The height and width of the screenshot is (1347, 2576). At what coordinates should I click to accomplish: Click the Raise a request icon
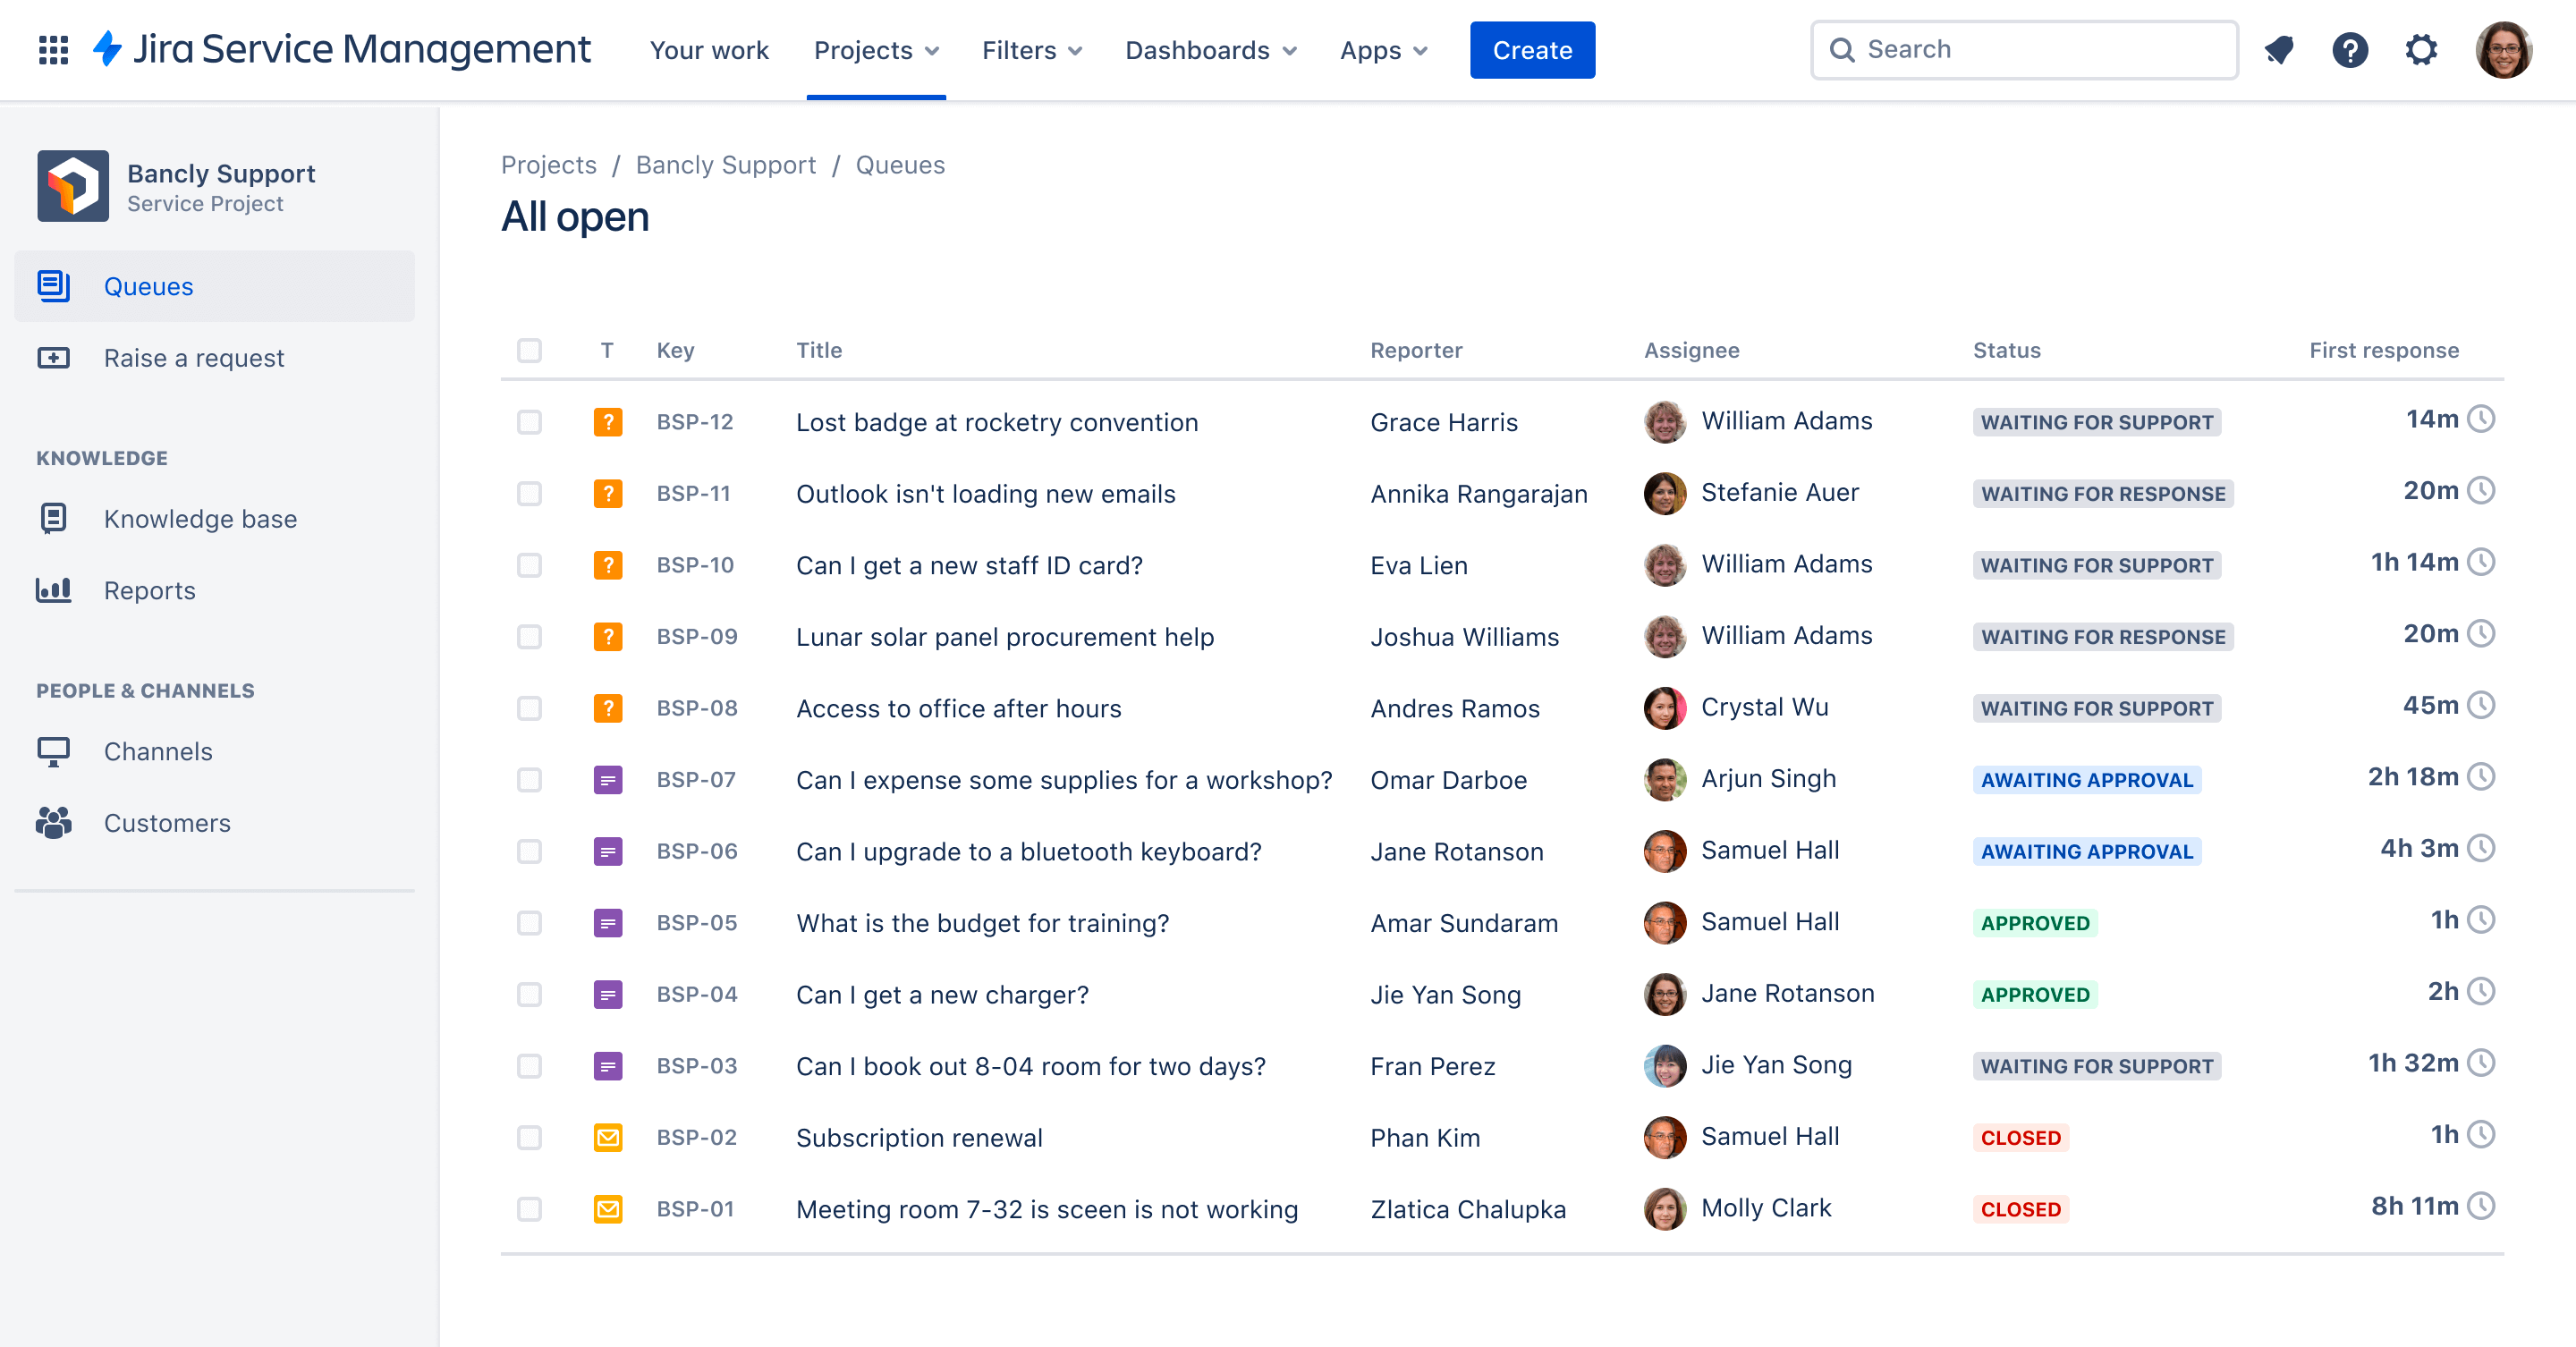point(53,356)
